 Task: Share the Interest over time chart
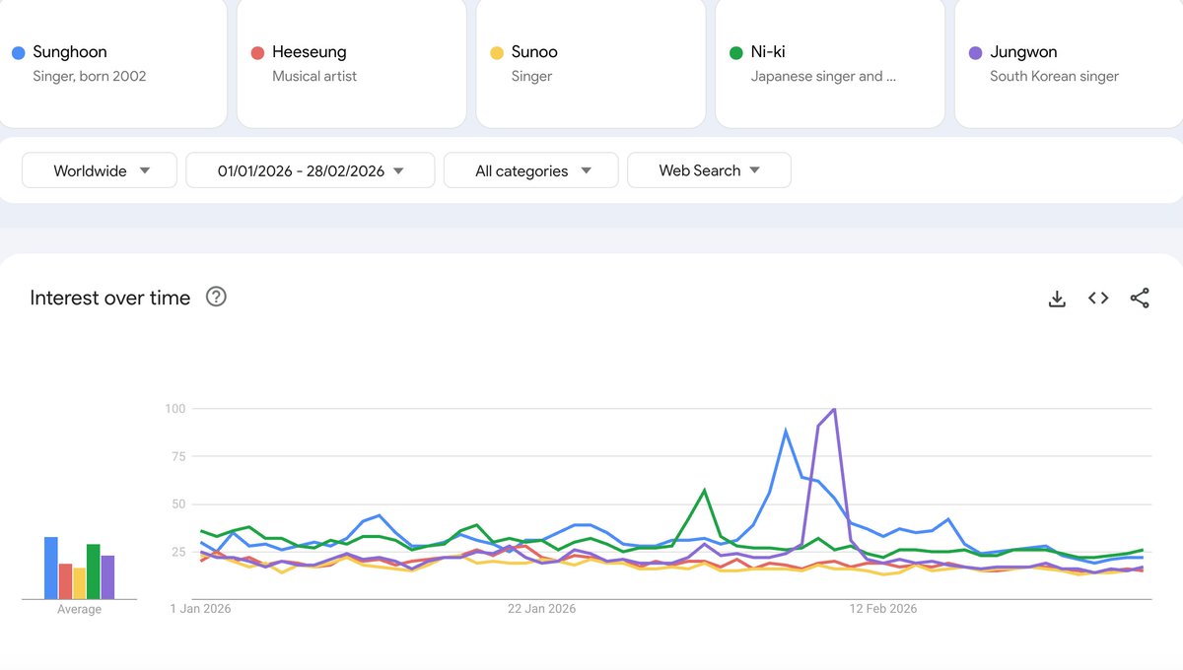pyautogui.click(x=1141, y=298)
